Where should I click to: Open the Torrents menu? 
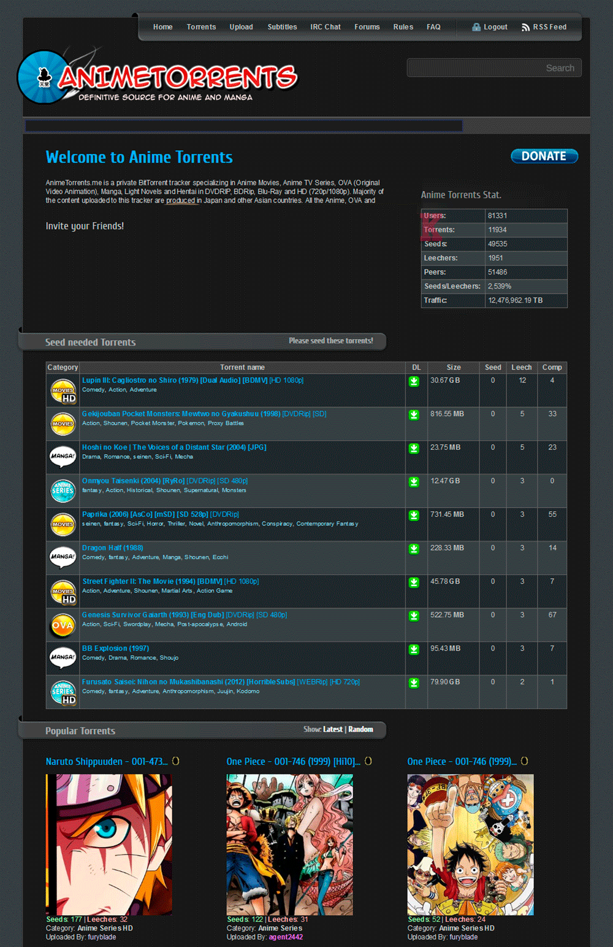pyautogui.click(x=201, y=27)
